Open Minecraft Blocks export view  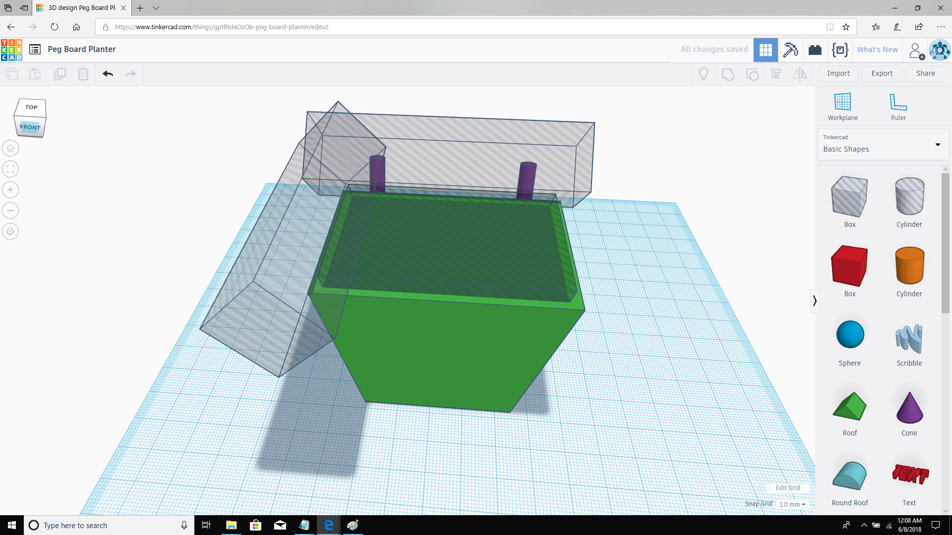pos(790,50)
